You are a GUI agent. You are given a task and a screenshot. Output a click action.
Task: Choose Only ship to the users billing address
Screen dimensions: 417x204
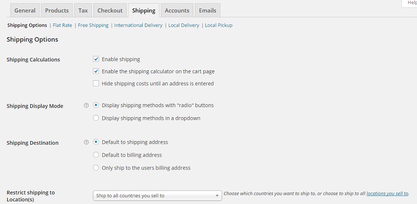[96, 168]
